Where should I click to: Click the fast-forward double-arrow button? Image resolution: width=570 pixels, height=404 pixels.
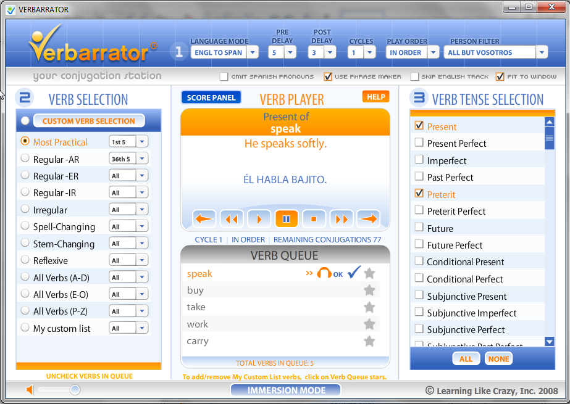pos(342,219)
